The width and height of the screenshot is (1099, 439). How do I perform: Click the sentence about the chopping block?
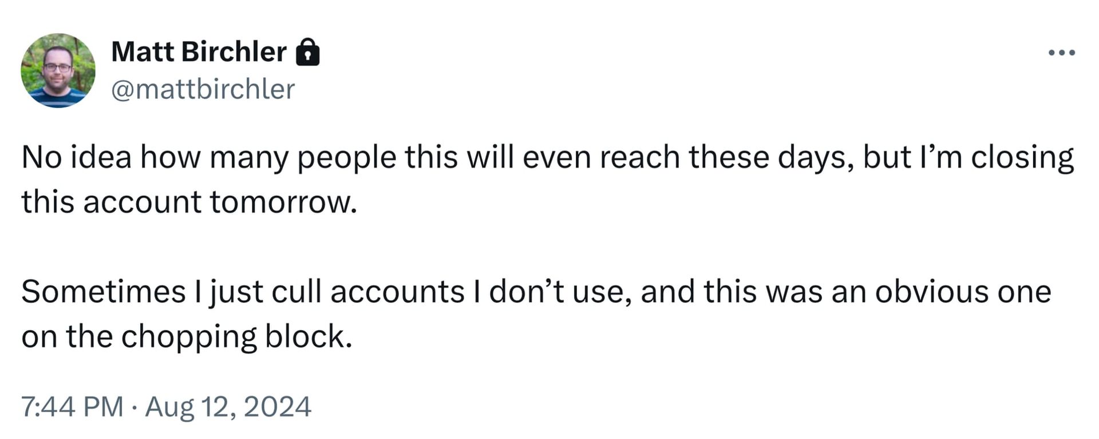pos(189,337)
